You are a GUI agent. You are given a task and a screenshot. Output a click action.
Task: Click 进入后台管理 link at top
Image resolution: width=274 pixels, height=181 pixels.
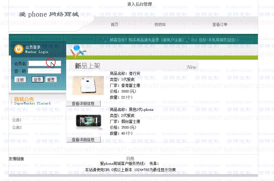click(139, 4)
